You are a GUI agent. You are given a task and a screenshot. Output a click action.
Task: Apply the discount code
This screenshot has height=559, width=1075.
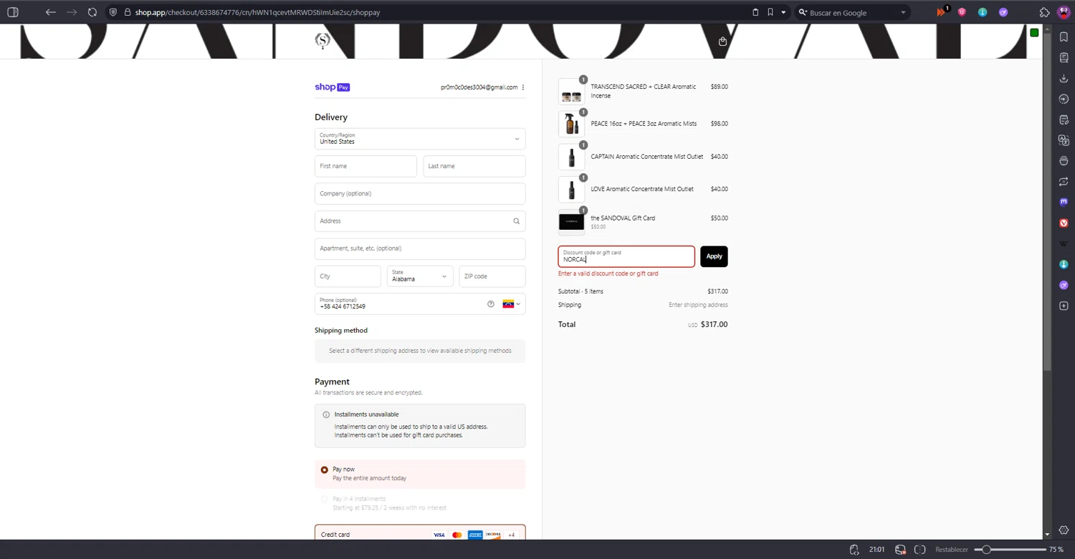[714, 256]
